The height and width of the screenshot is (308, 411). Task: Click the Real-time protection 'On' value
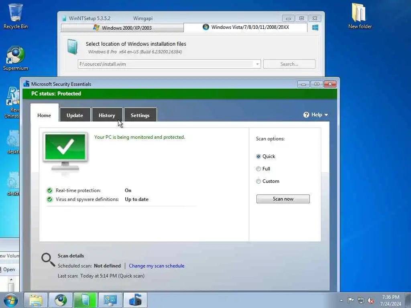click(128, 190)
